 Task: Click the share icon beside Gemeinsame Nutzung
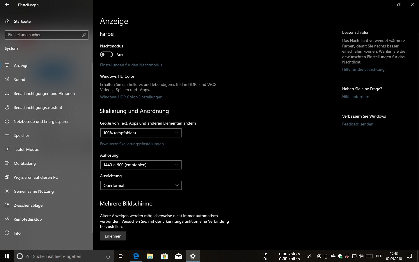(x=7, y=191)
